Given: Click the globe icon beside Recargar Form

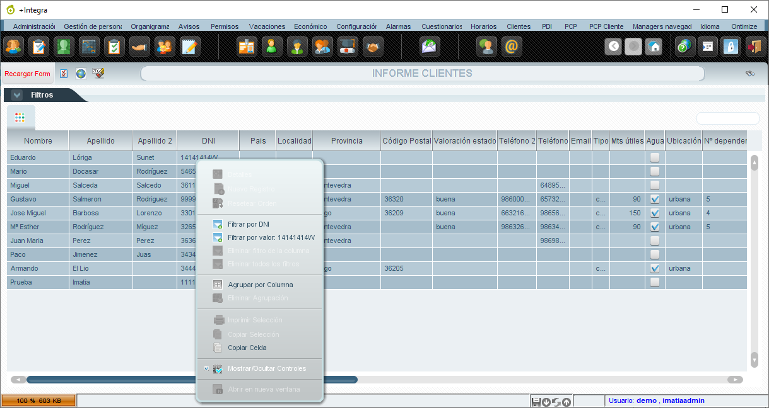Looking at the screenshot, I should pyautogui.click(x=81, y=74).
